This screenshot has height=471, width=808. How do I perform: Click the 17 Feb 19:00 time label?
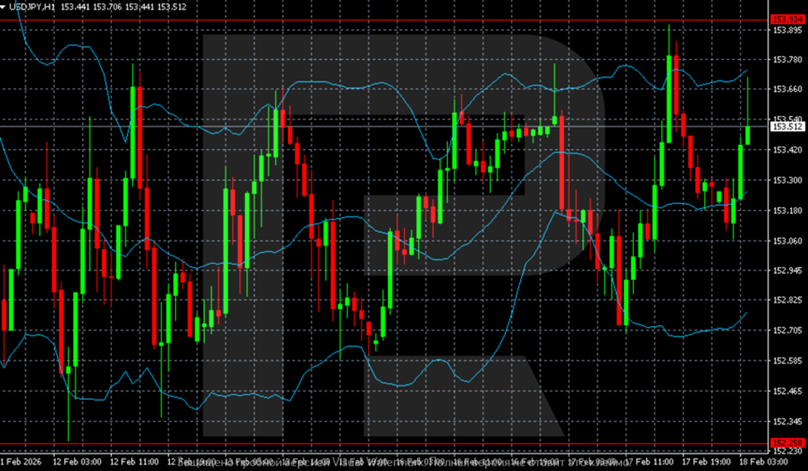click(x=707, y=461)
